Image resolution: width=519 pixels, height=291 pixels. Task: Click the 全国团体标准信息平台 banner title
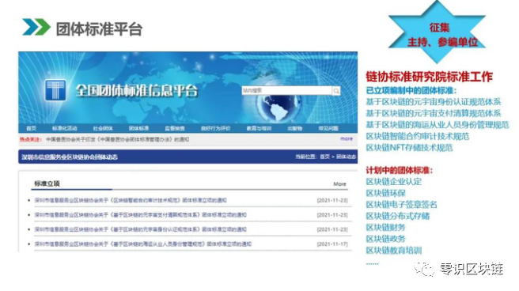click(x=137, y=91)
